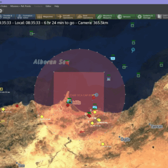The height and width of the screenshot is (168, 168).
Task: Select white aircraft unit right of the red square
Action: click(x=109, y=78)
